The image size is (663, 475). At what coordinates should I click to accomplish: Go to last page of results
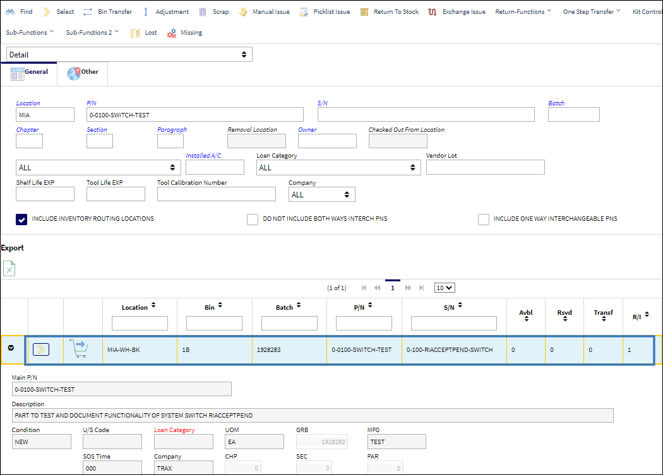click(421, 288)
